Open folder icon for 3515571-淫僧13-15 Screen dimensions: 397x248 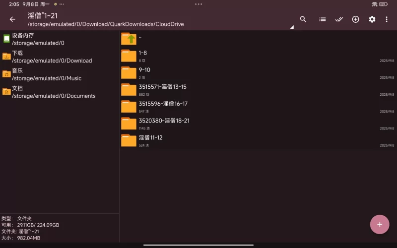[x=129, y=90]
